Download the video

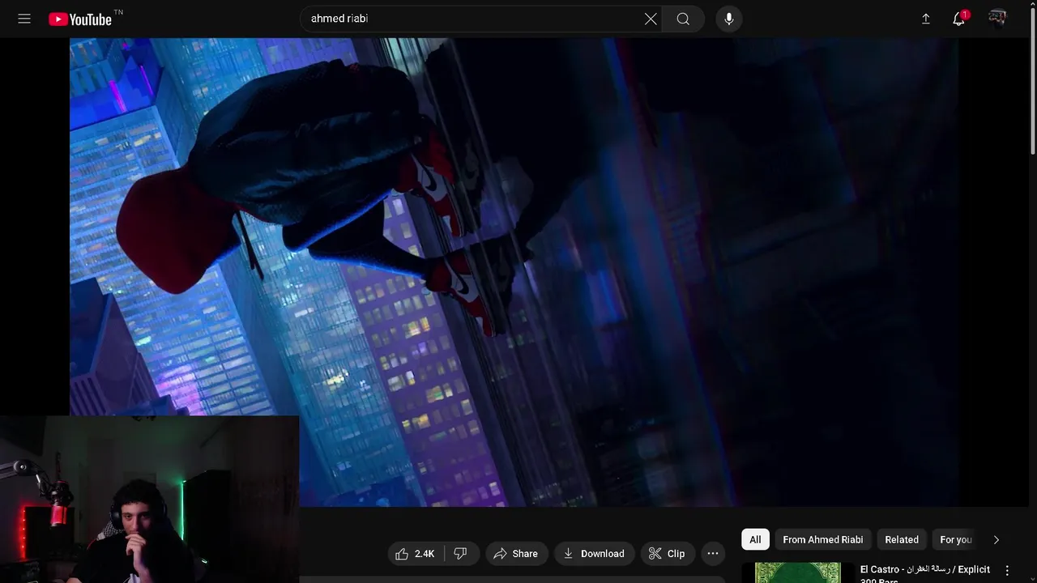(x=594, y=554)
